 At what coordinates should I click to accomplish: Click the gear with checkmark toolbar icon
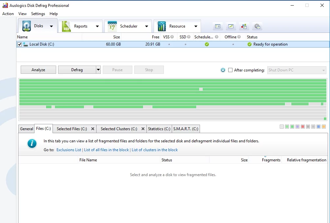click(257, 26)
